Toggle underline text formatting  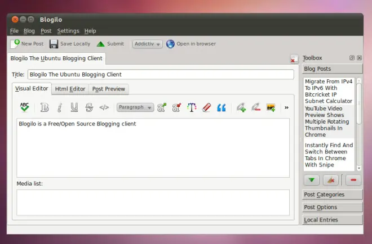pyautogui.click(x=74, y=107)
